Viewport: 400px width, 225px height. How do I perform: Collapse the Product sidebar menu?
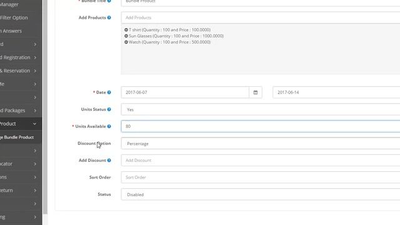pyautogui.click(x=21, y=124)
